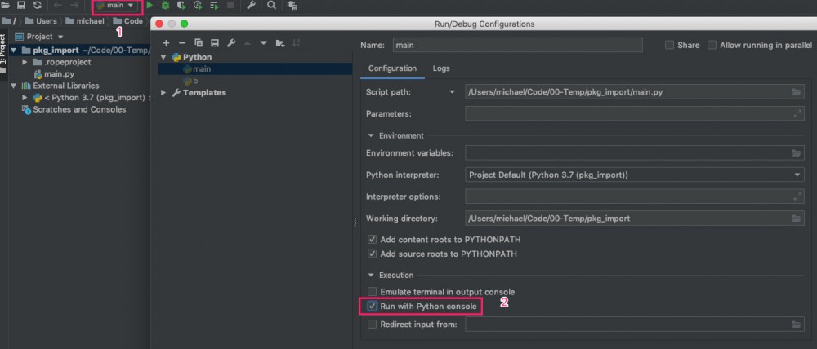Expand the Python 3.7 (pkg_import) library
Screen dimensions: 817x349
25,97
